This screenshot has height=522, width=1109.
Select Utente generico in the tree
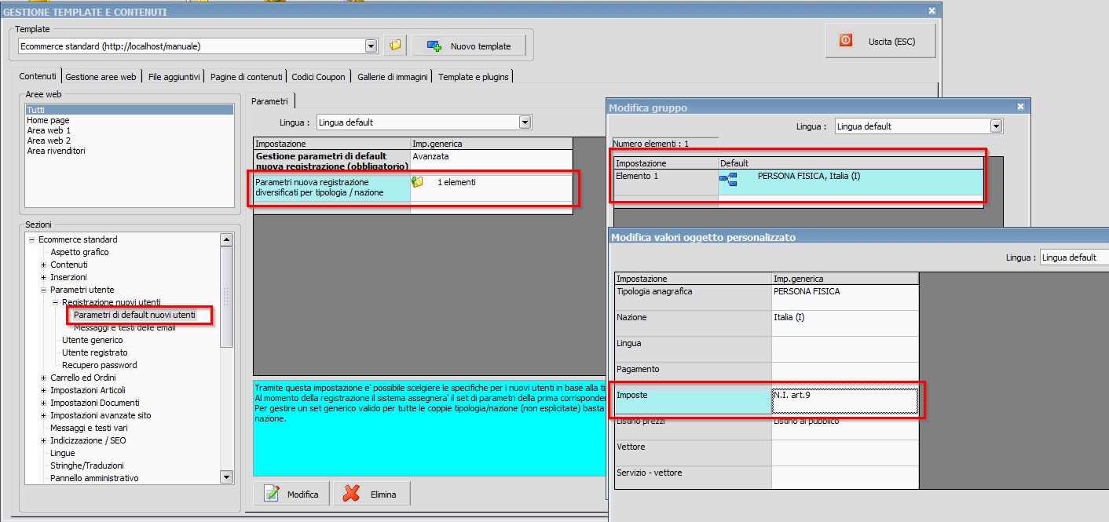pos(93,340)
